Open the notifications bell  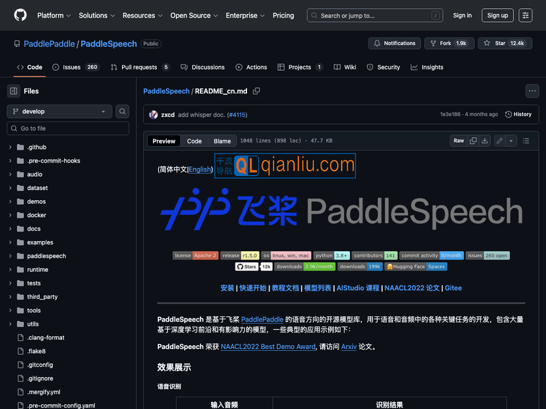pyautogui.click(x=394, y=43)
